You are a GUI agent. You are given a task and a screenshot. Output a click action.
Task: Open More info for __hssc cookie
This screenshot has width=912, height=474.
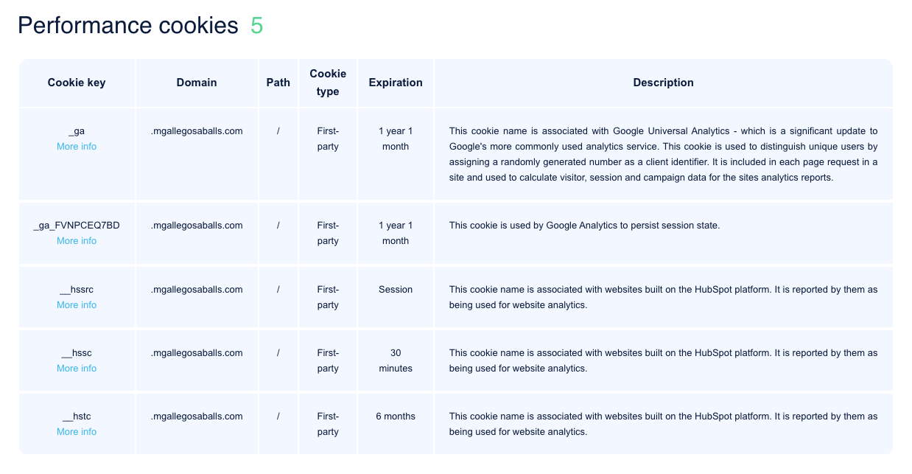[x=77, y=369]
